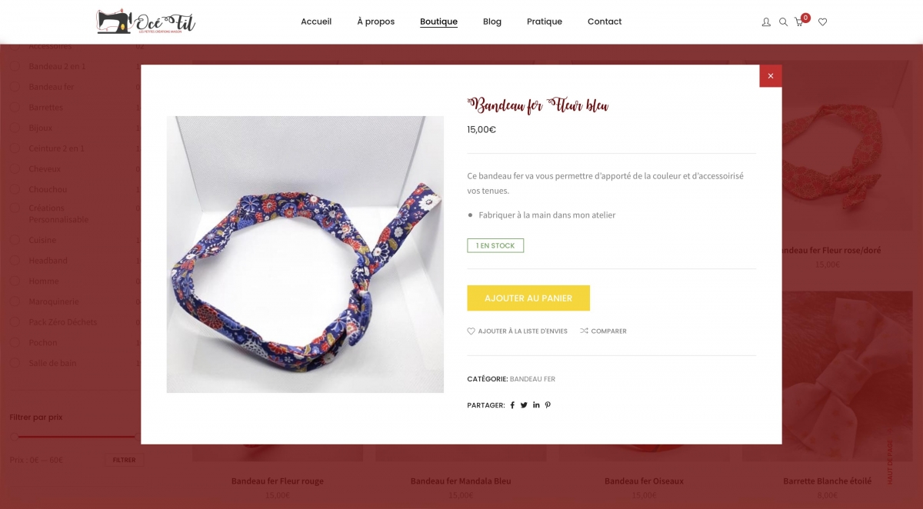This screenshot has height=509, width=923.
Task: Check the Chouchou category filter
Action: click(x=15, y=189)
